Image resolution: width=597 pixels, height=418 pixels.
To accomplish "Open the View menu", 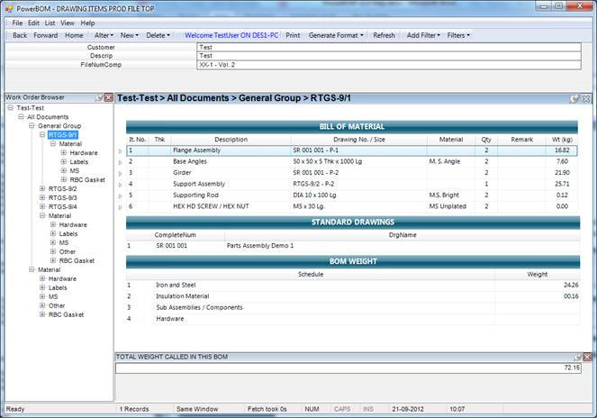I will click(68, 23).
